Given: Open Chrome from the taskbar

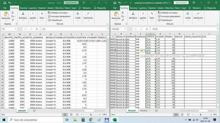Looking at the screenshot, I should pos(91,120).
